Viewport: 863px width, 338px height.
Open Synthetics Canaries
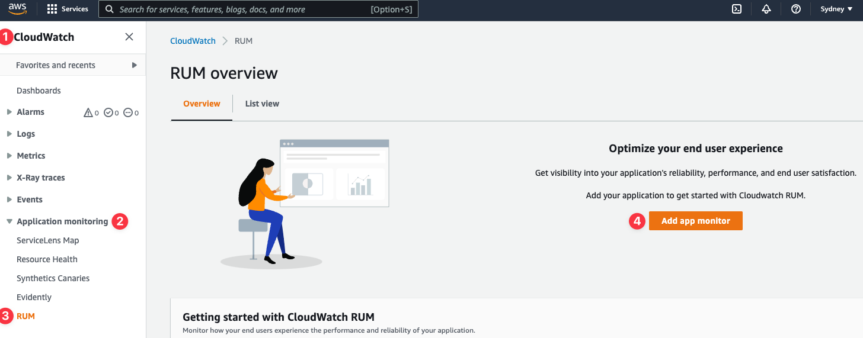53,278
